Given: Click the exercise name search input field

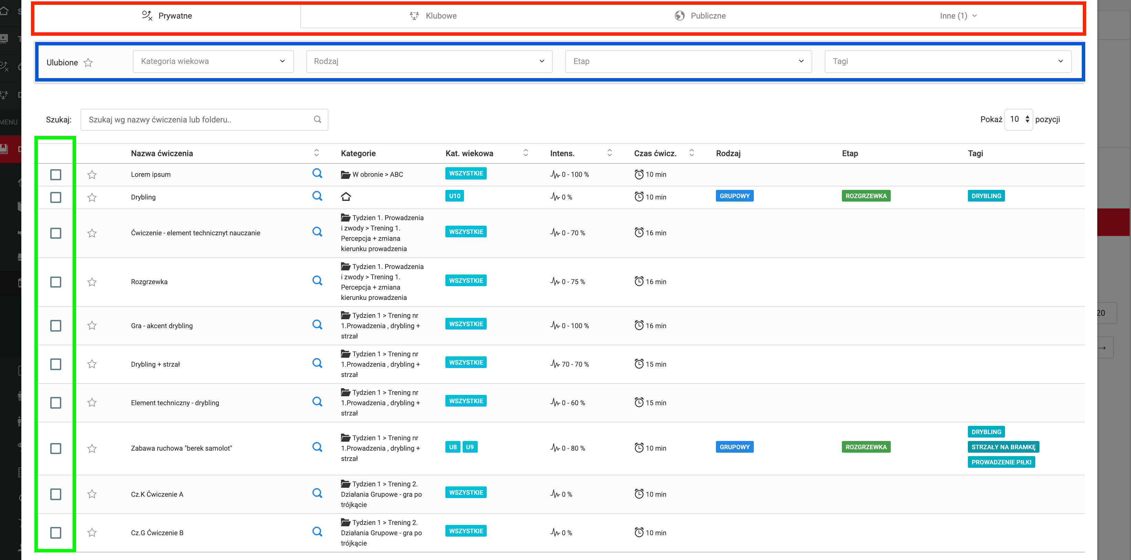Looking at the screenshot, I should click(198, 119).
